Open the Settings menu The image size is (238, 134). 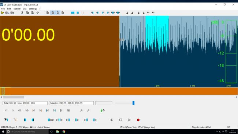(x=33, y=9)
